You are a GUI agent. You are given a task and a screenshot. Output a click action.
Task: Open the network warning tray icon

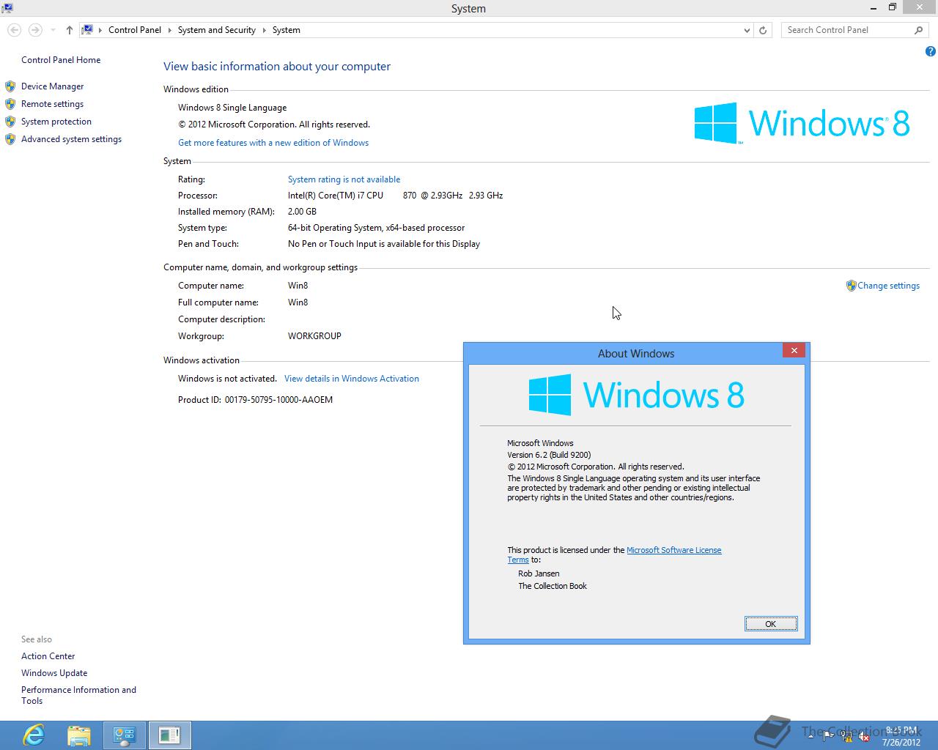coord(846,736)
